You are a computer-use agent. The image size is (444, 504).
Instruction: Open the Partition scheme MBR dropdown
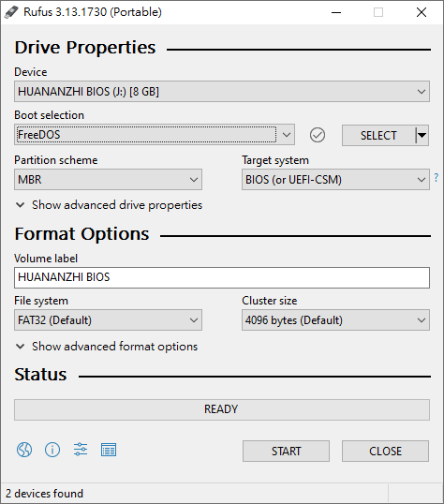click(x=108, y=179)
